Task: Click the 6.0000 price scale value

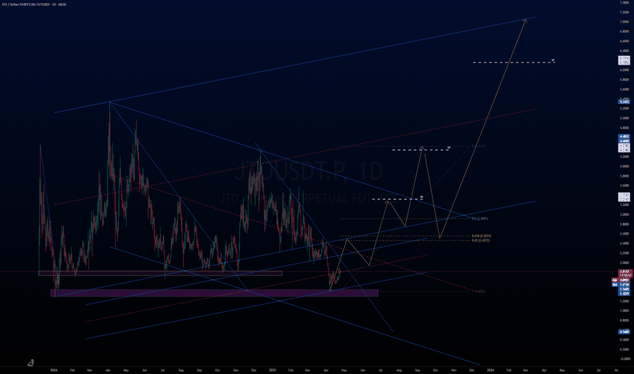Action: pos(624,70)
